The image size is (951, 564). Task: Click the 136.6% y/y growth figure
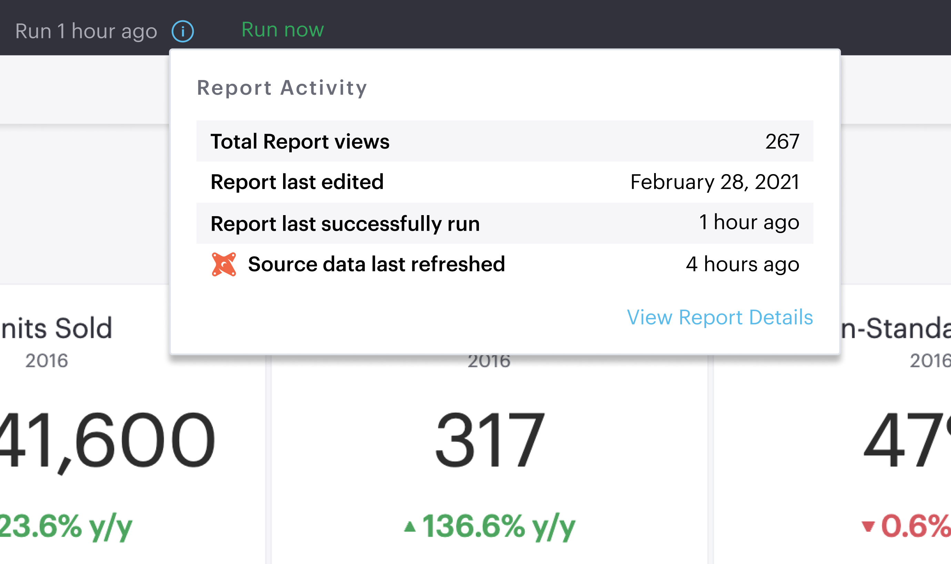(x=499, y=527)
